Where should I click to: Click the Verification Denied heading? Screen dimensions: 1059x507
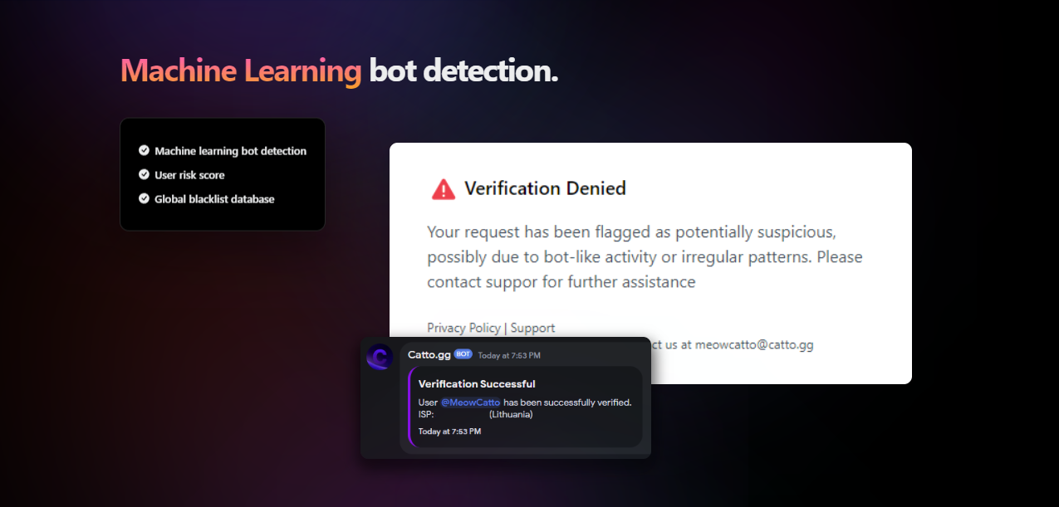coord(545,188)
